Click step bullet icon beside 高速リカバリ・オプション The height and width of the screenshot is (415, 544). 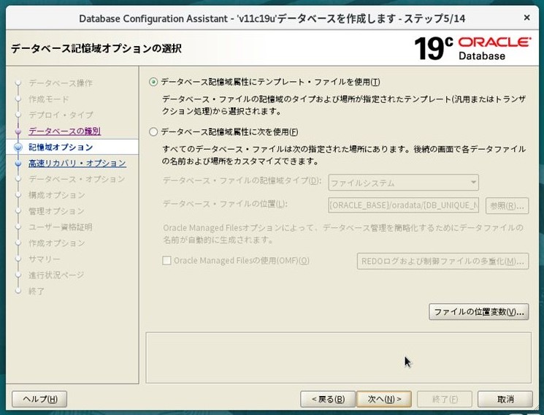18,163
